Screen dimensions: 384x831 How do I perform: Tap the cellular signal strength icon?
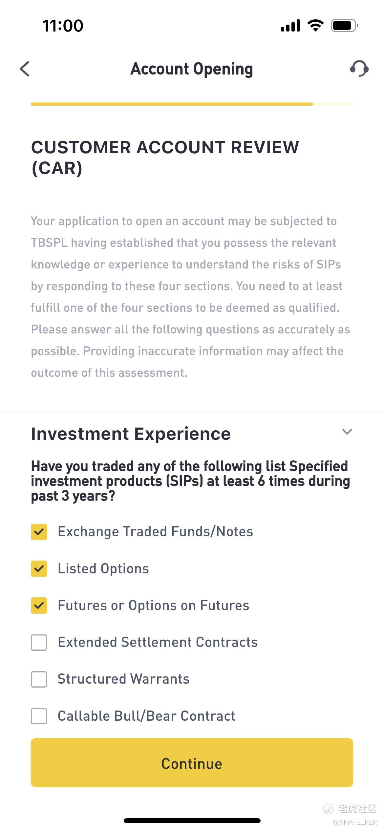pyautogui.click(x=290, y=26)
